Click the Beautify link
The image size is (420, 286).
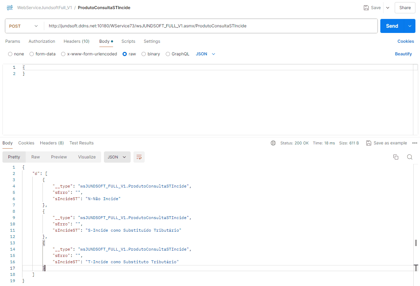[403, 54]
